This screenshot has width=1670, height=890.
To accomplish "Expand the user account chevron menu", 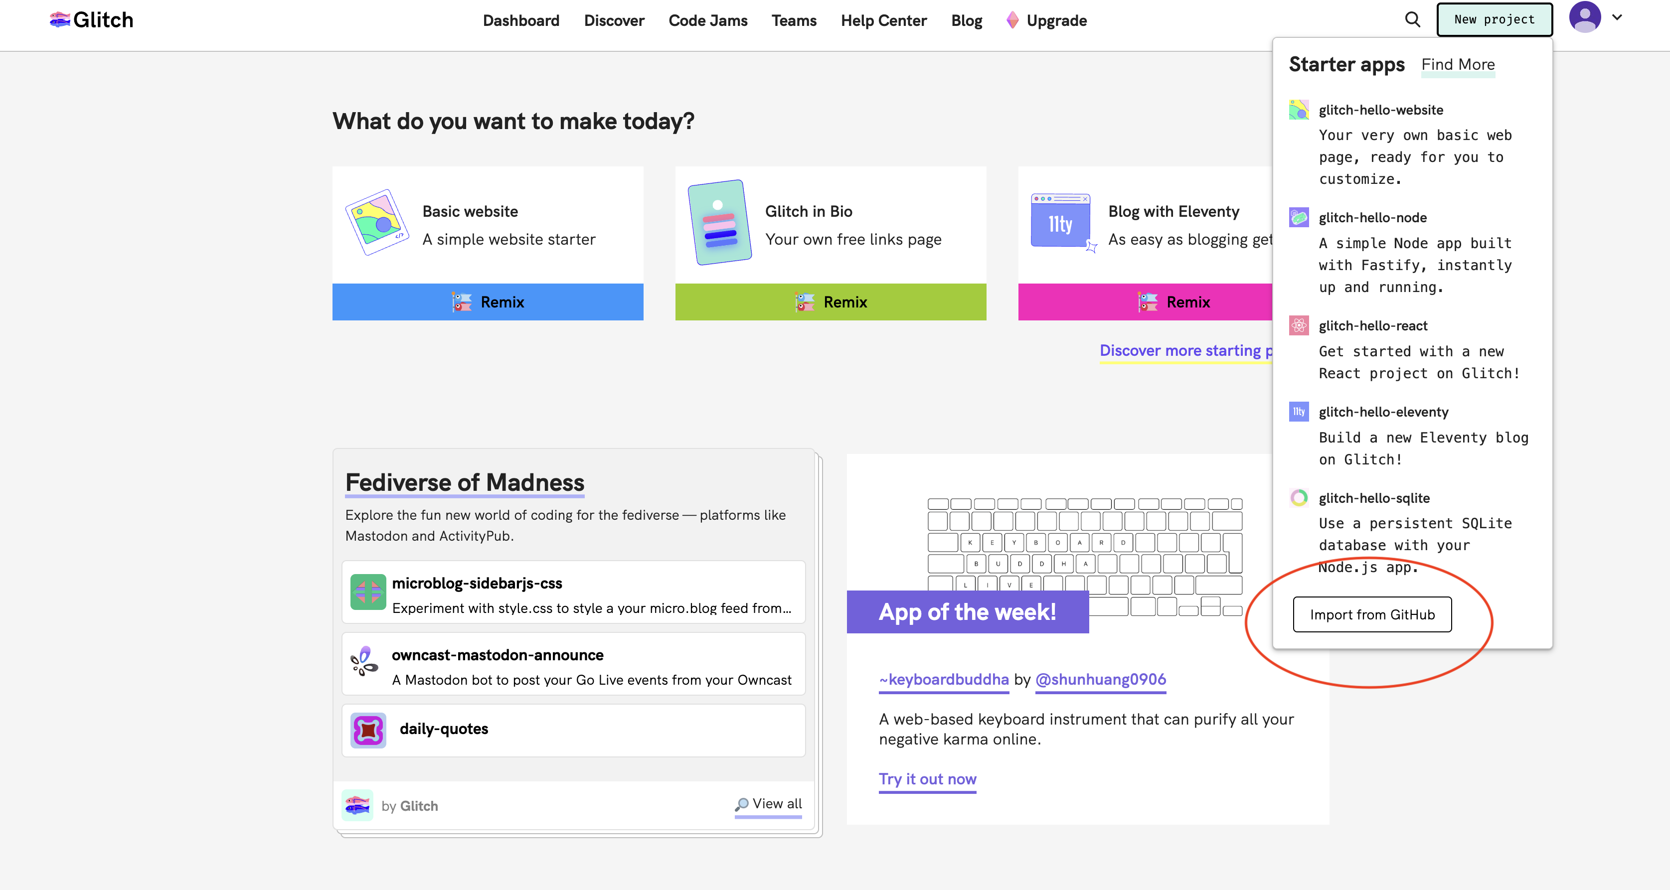I will (x=1617, y=18).
